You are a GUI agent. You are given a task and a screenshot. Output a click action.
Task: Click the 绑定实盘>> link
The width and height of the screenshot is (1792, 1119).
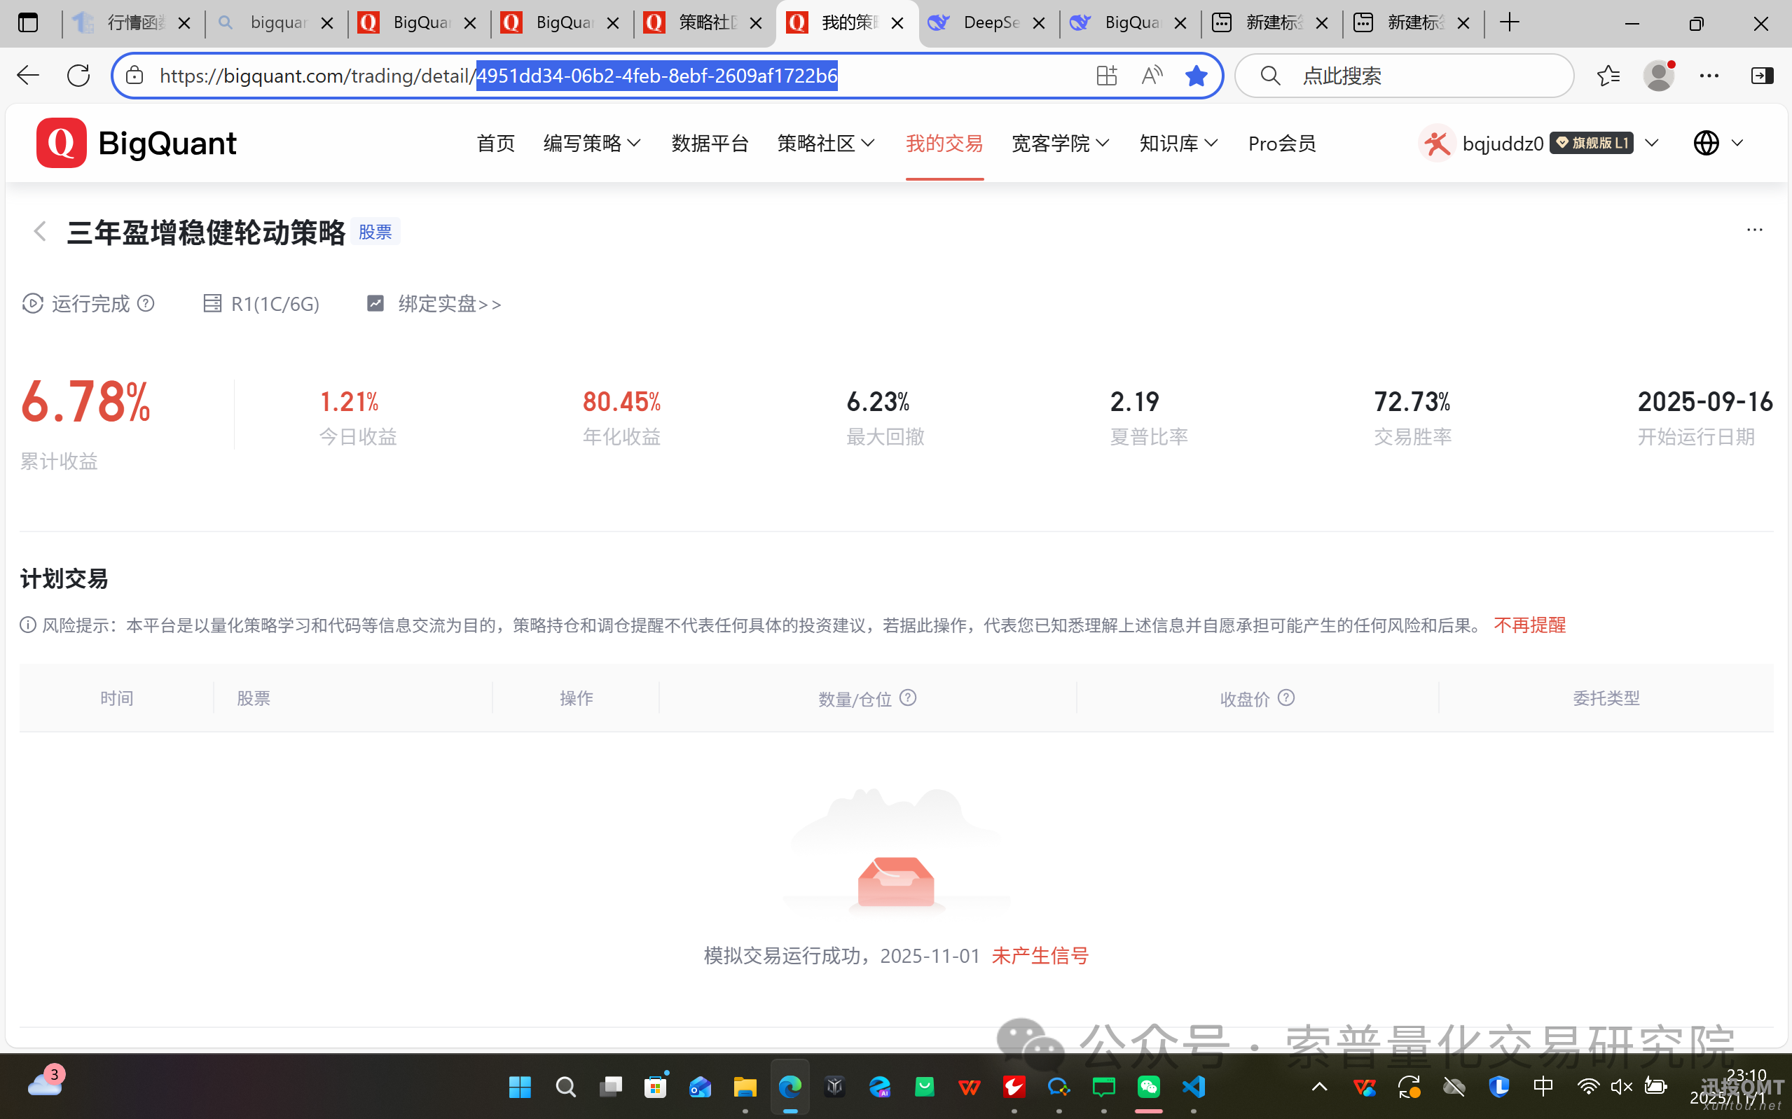click(449, 303)
